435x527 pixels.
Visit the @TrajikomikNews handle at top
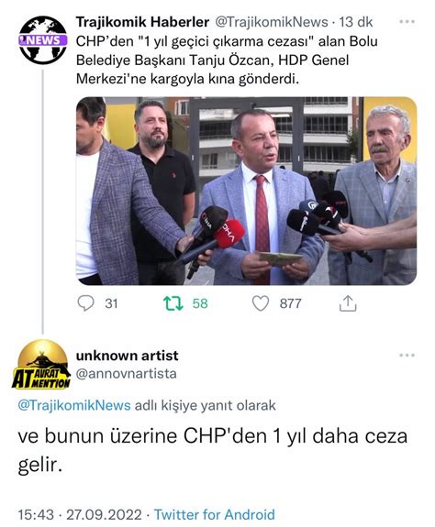271,22
